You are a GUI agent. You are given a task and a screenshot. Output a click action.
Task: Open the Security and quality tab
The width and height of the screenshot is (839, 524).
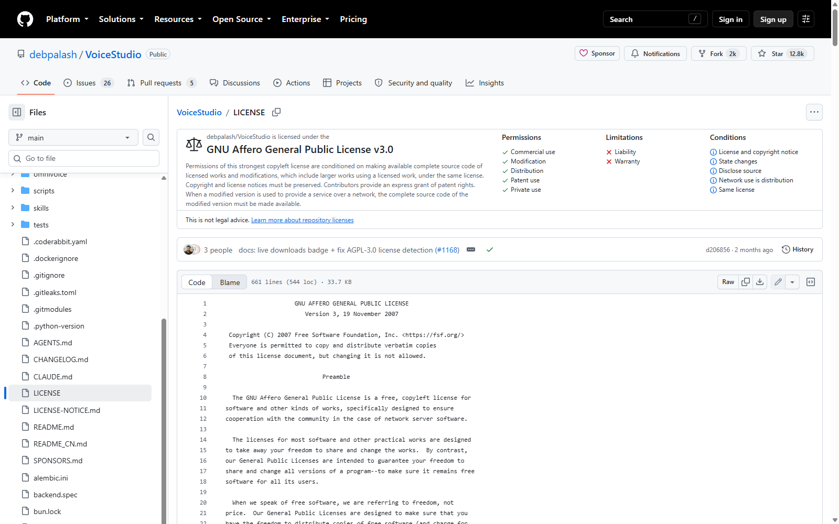tap(413, 83)
